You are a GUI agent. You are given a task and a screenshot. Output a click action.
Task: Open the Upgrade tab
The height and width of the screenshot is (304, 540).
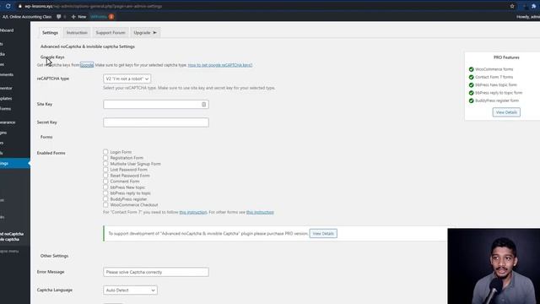point(145,32)
